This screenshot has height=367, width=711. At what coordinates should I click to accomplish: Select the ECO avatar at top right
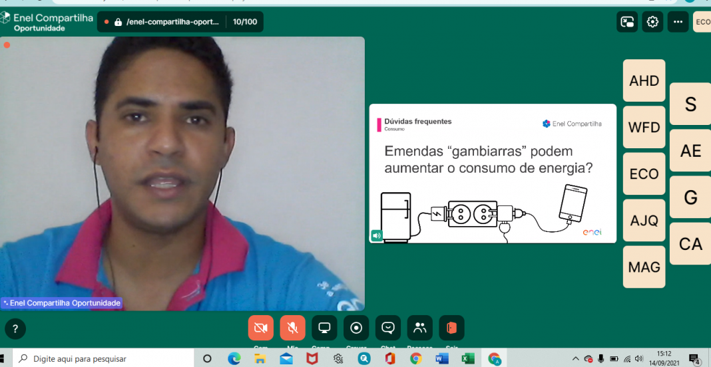coord(702,22)
